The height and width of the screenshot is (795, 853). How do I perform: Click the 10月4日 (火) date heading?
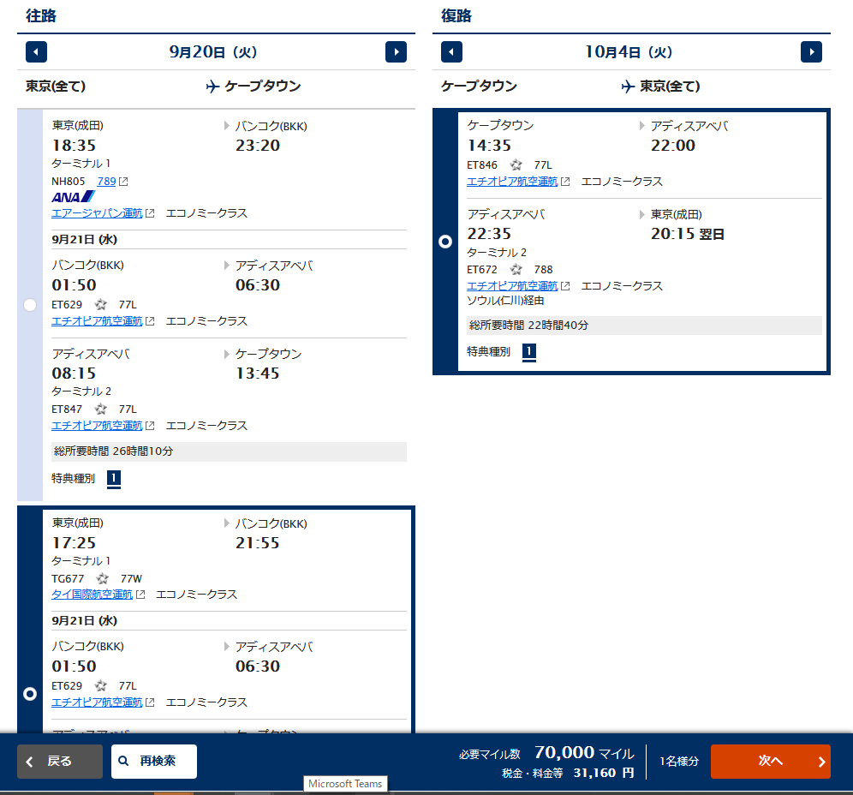point(629,52)
